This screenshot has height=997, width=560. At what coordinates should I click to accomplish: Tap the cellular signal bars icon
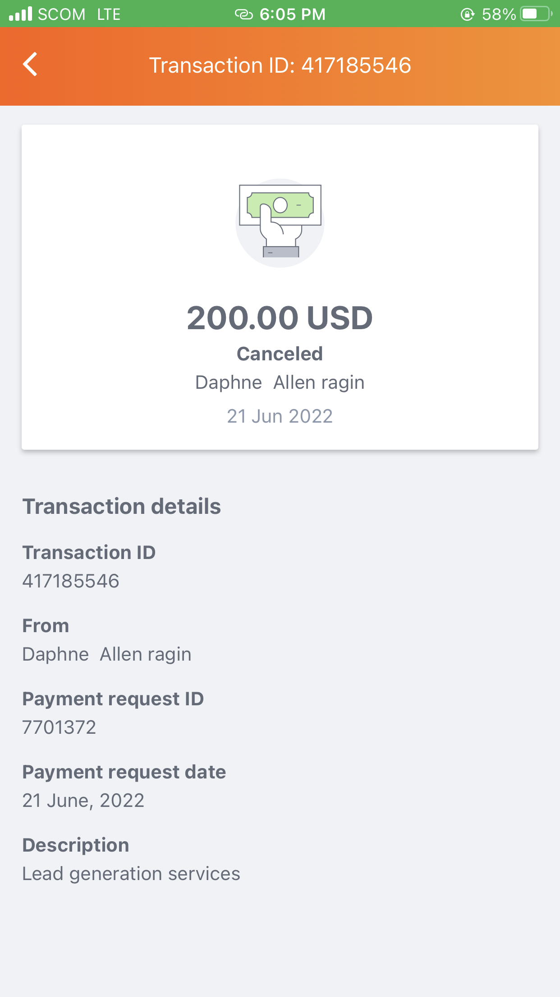click(x=21, y=14)
